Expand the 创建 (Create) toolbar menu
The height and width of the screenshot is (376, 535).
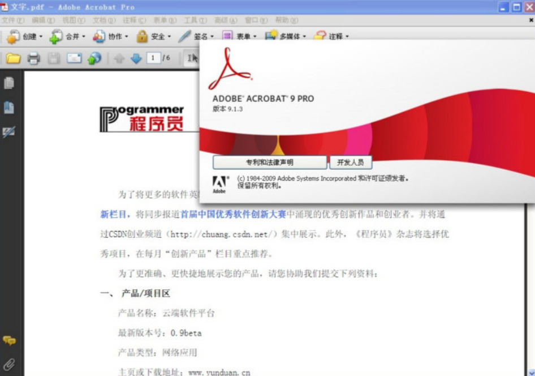(x=25, y=36)
